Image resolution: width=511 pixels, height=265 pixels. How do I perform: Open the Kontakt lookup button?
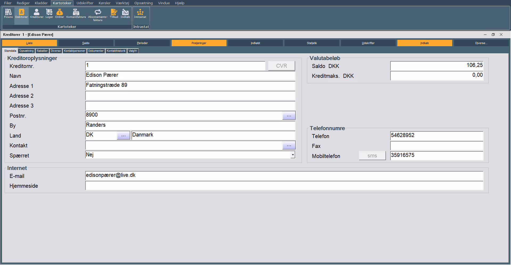[x=289, y=146]
